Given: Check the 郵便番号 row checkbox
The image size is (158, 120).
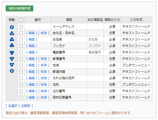Looking at the screenshot, I should tap(21, 59).
